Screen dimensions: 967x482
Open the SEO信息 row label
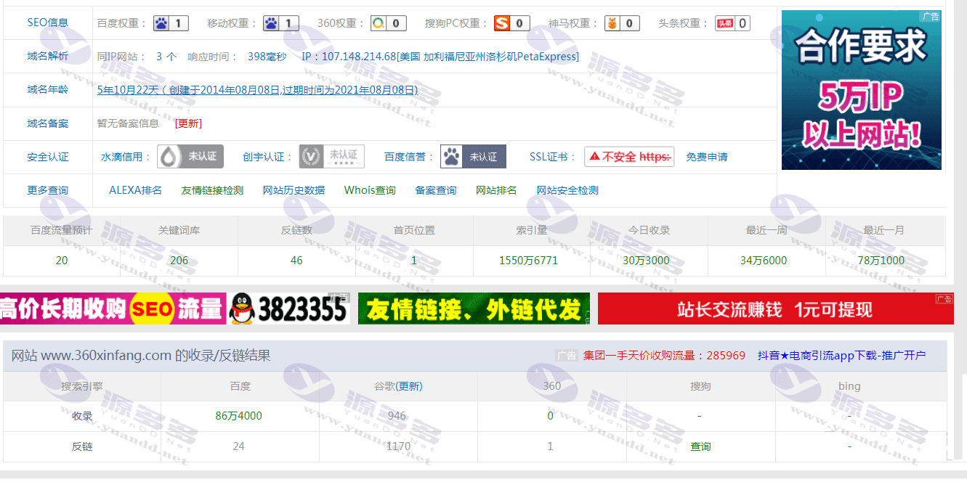pos(48,23)
